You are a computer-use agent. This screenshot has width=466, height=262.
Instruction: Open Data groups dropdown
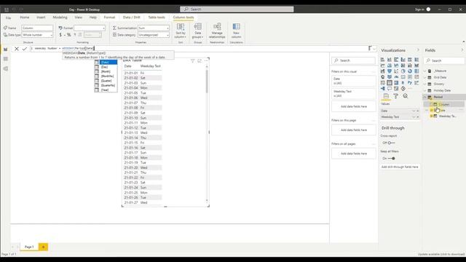coord(197,31)
